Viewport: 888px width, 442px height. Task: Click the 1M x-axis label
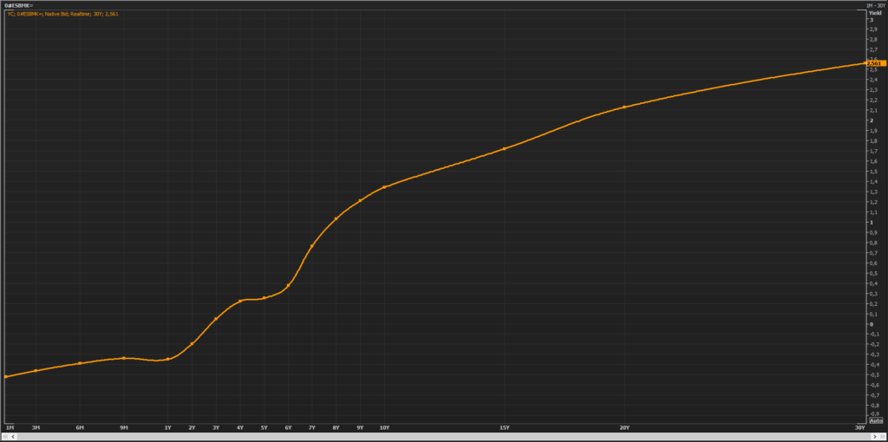[x=10, y=427]
